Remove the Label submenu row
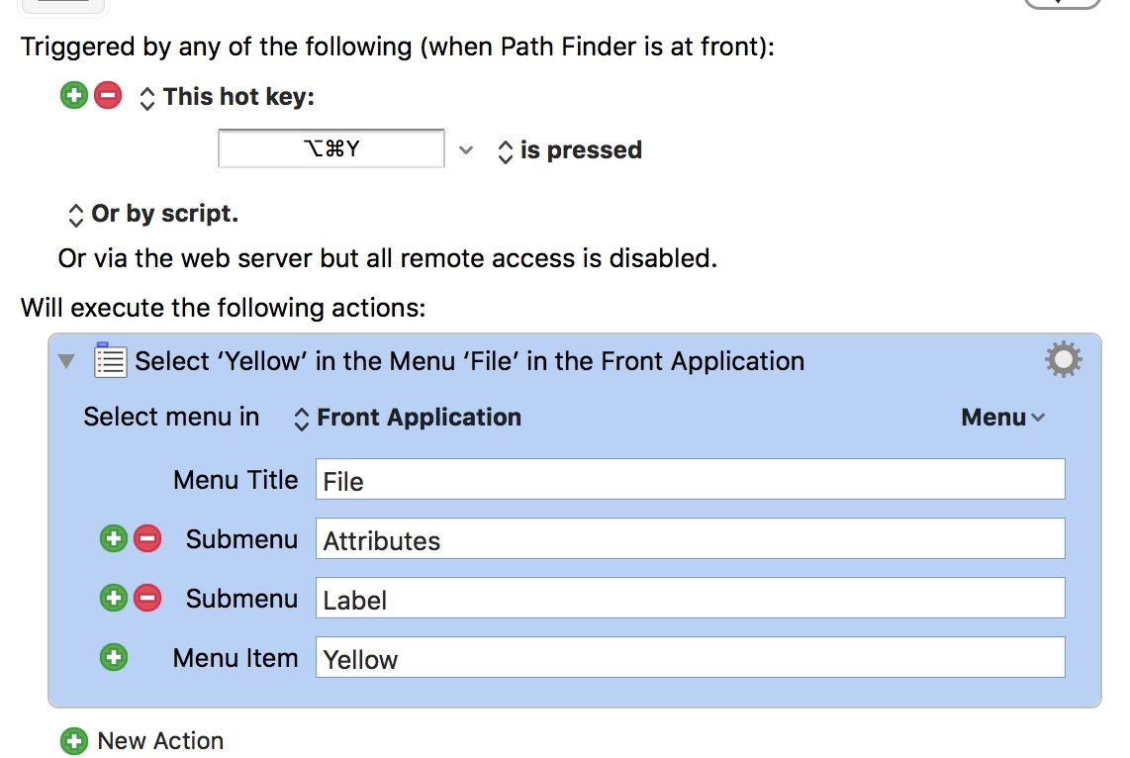Screen dimensions: 1130x758 pyautogui.click(x=147, y=598)
